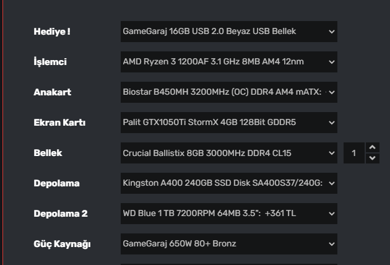Click the chevron arrow on the Ekran Kartı selector

coord(332,123)
